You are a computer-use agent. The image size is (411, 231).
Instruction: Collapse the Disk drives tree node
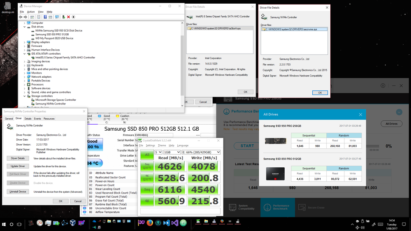click(24, 27)
